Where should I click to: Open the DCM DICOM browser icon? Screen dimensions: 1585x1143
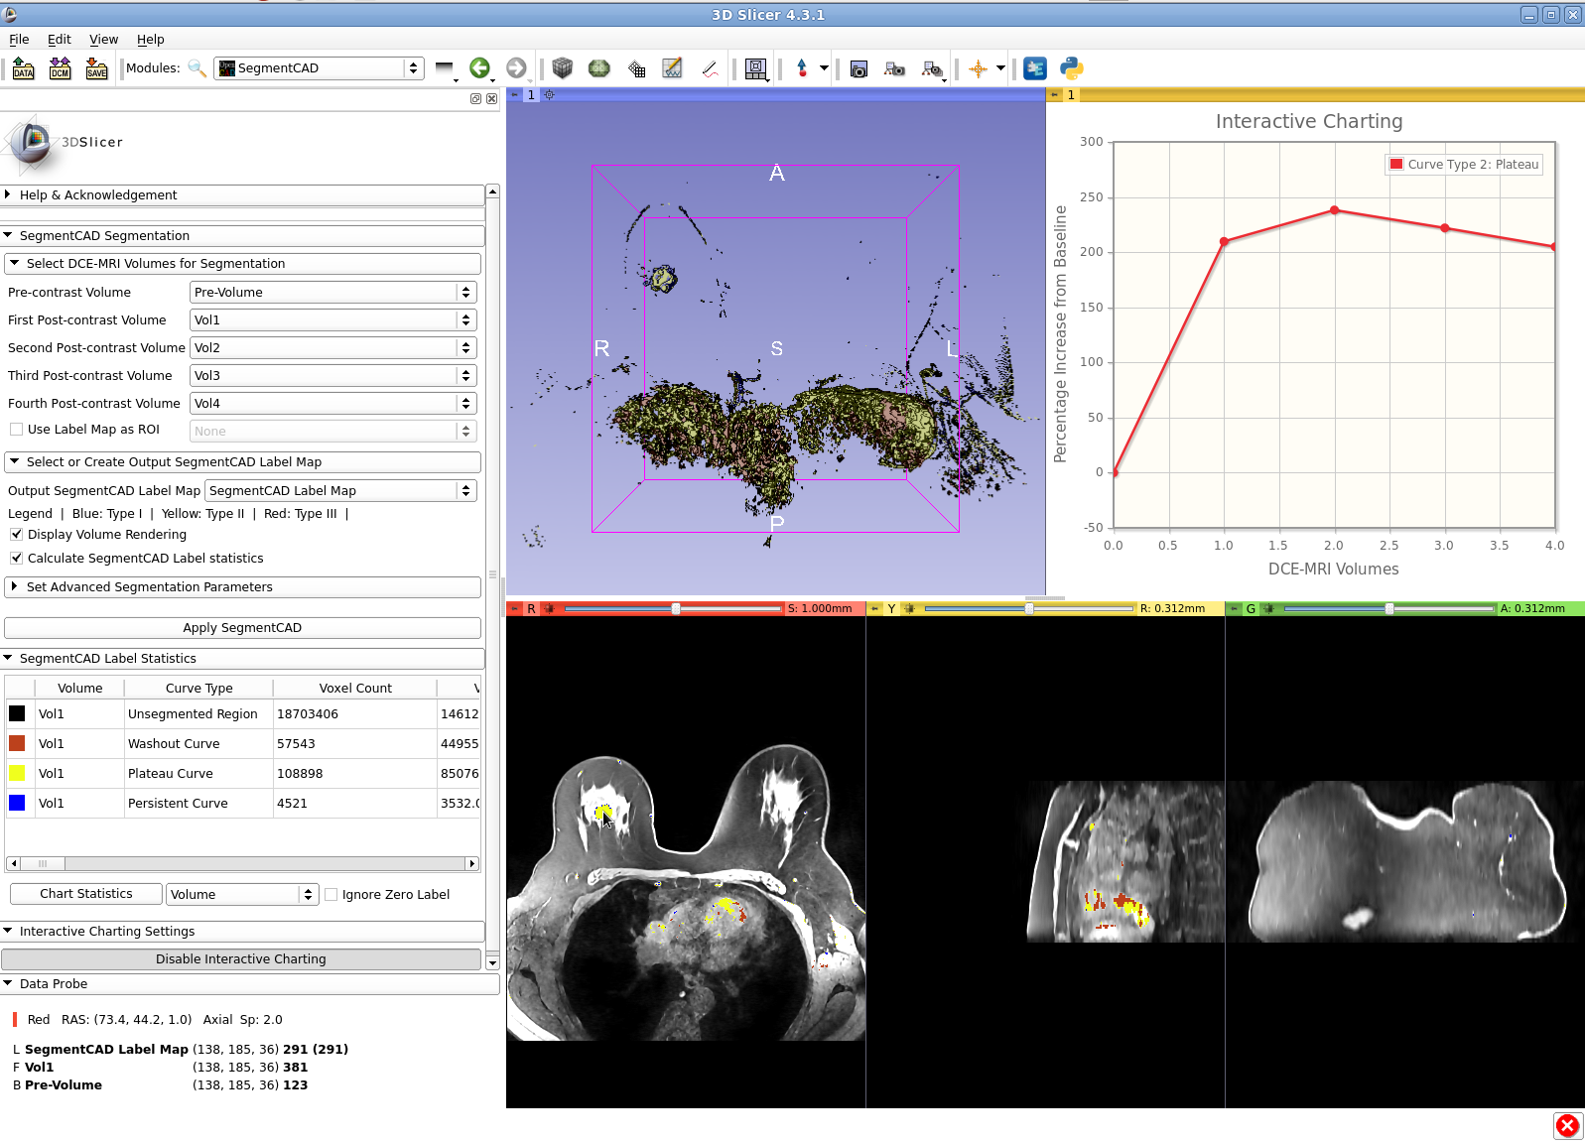60,68
